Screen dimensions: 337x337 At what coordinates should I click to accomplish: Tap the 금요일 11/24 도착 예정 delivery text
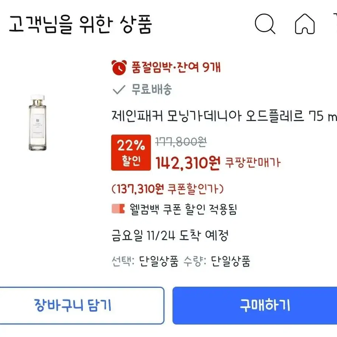click(170, 236)
